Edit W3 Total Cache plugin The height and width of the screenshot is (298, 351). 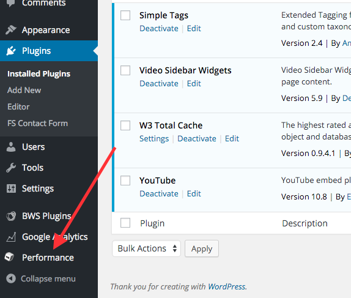pos(232,139)
